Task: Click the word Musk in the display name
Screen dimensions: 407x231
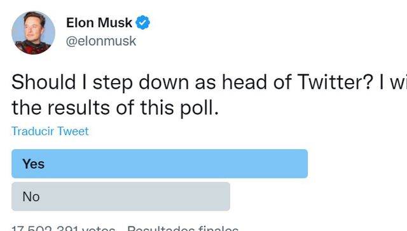Action: [115, 23]
